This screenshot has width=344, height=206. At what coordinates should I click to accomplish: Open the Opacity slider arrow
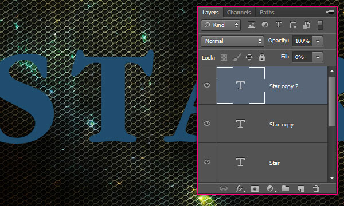(x=318, y=41)
